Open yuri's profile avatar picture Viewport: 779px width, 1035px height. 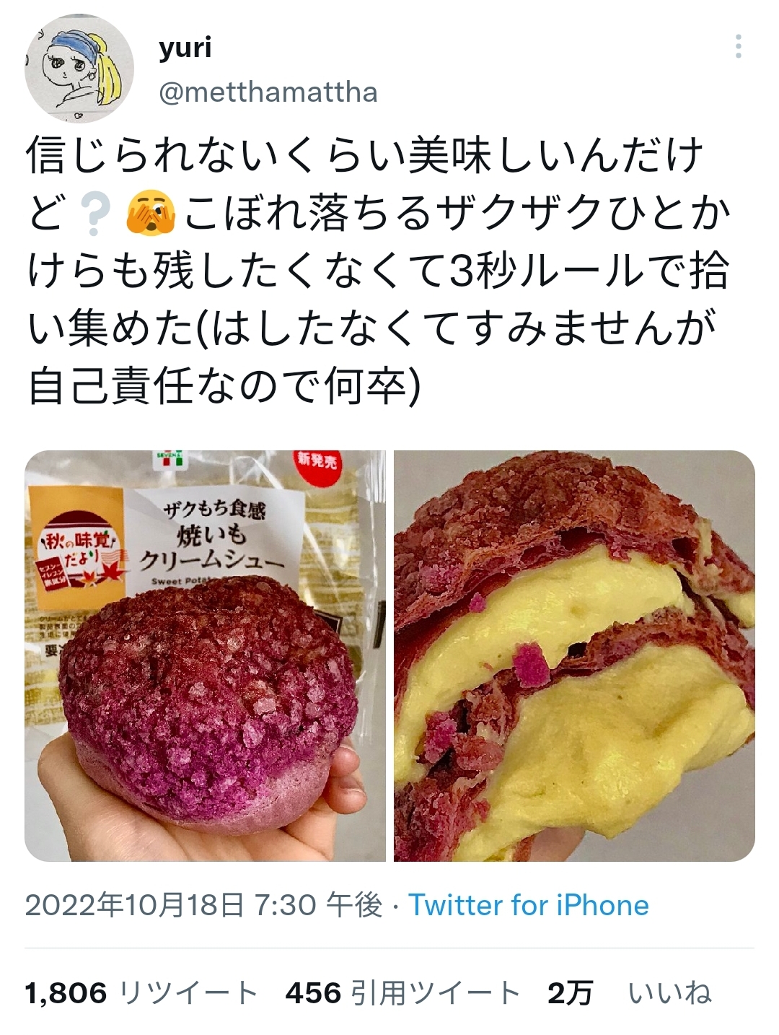coord(79,70)
